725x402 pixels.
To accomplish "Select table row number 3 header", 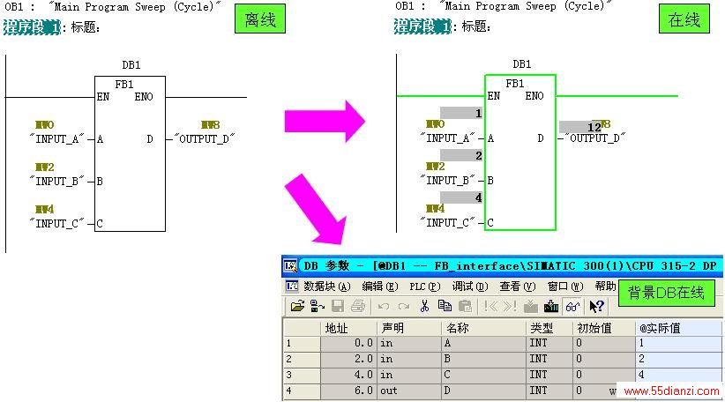I will (x=302, y=375).
